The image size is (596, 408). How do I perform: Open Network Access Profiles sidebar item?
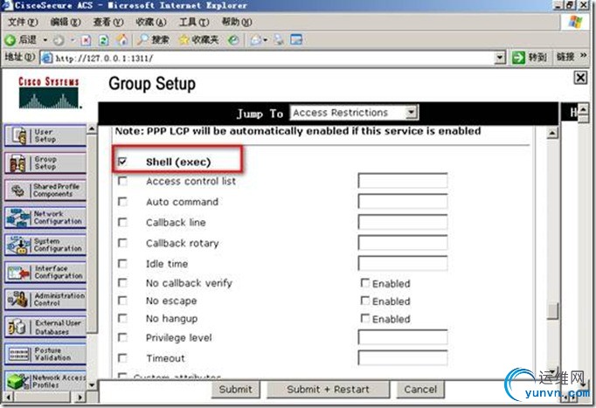(45, 381)
